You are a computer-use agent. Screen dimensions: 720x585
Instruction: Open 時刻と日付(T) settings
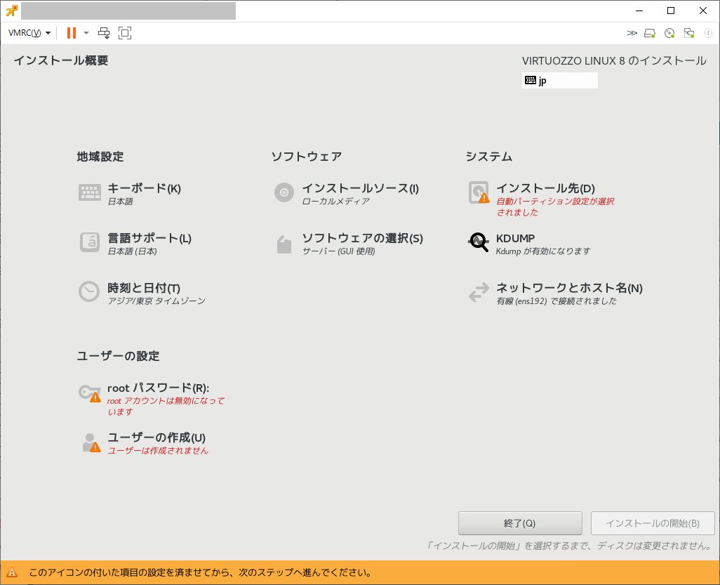(144, 288)
